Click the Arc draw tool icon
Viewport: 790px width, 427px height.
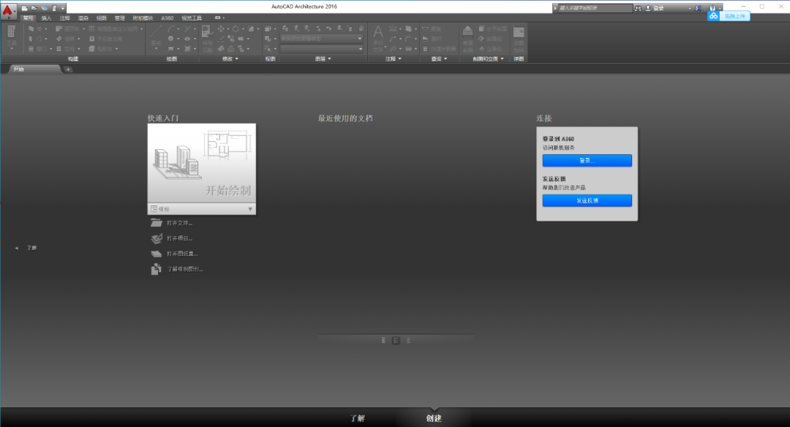[x=171, y=29]
